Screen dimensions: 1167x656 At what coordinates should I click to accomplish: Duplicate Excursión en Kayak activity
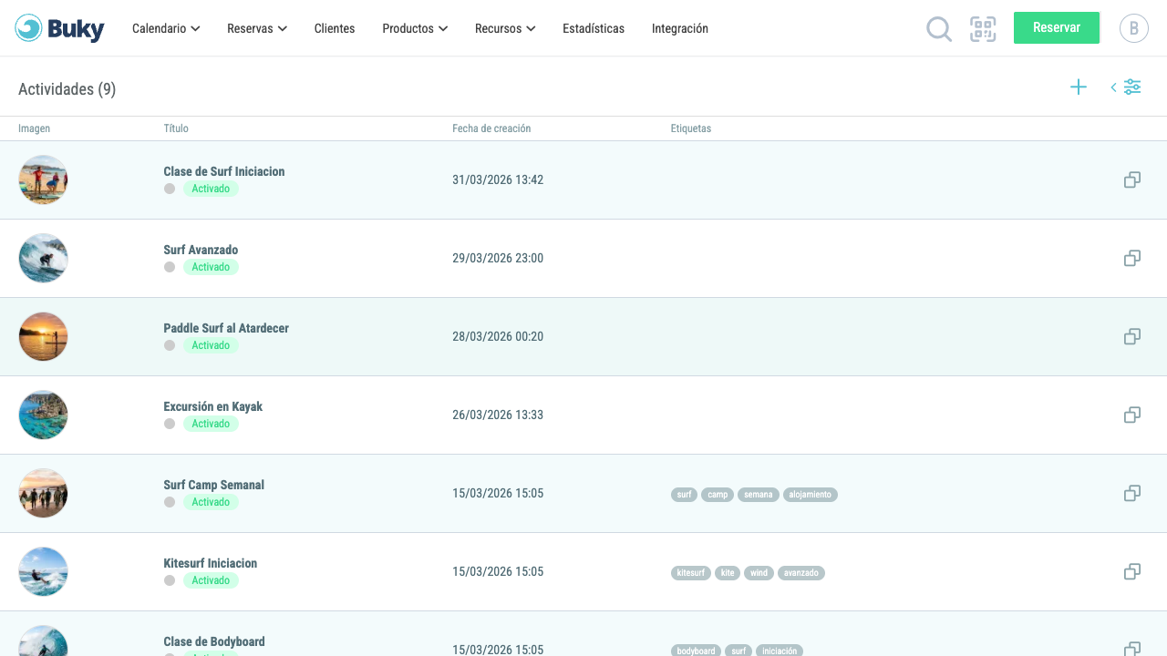tap(1132, 415)
